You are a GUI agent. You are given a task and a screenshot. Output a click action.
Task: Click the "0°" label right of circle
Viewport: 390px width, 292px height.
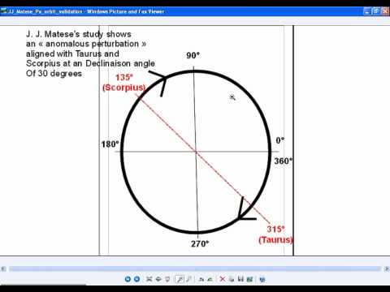click(280, 140)
